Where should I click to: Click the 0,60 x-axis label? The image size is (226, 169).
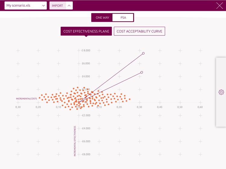coord(200,107)
